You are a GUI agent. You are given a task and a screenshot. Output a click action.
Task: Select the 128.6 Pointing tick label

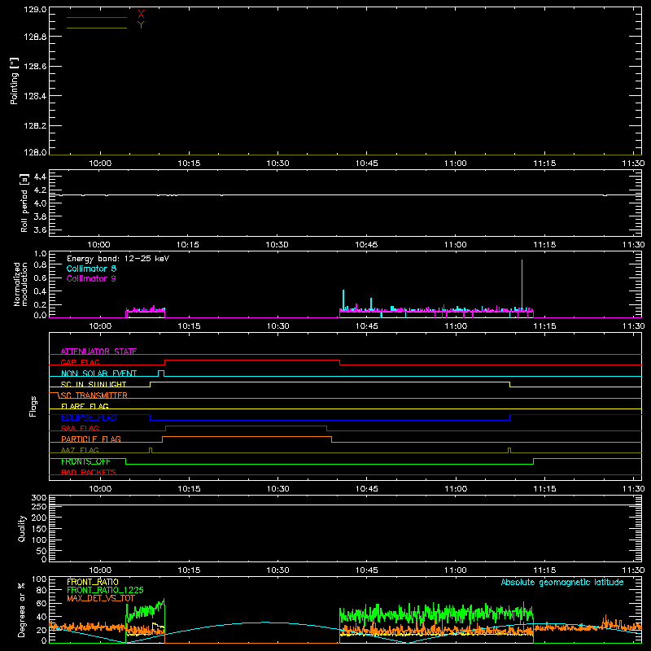pyautogui.click(x=35, y=67)
